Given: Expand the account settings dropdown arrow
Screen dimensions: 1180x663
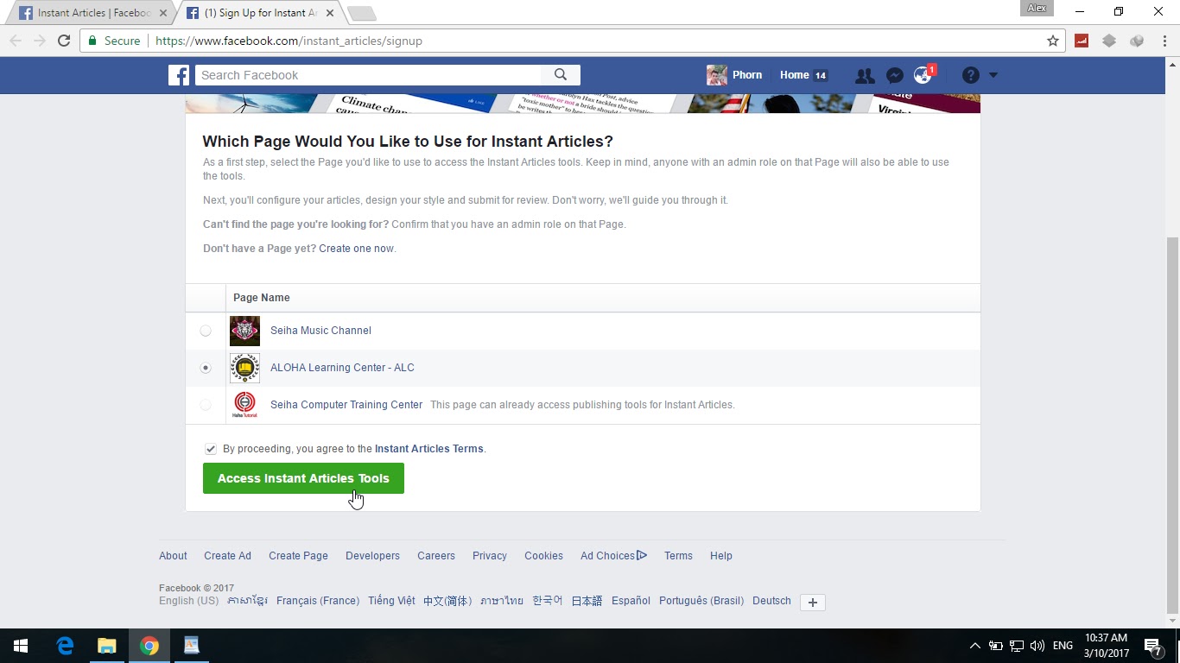Looking at the screenshot, I should (x=993, y=75).
